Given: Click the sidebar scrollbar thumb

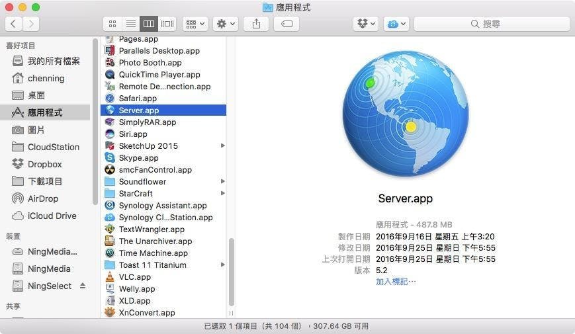Looking at the screenshot, I should click(x=95, y=121).
